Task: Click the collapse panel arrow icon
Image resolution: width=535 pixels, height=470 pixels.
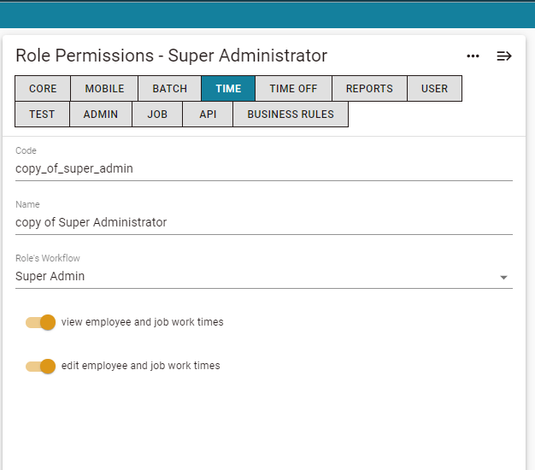Action: pos(504,56)
